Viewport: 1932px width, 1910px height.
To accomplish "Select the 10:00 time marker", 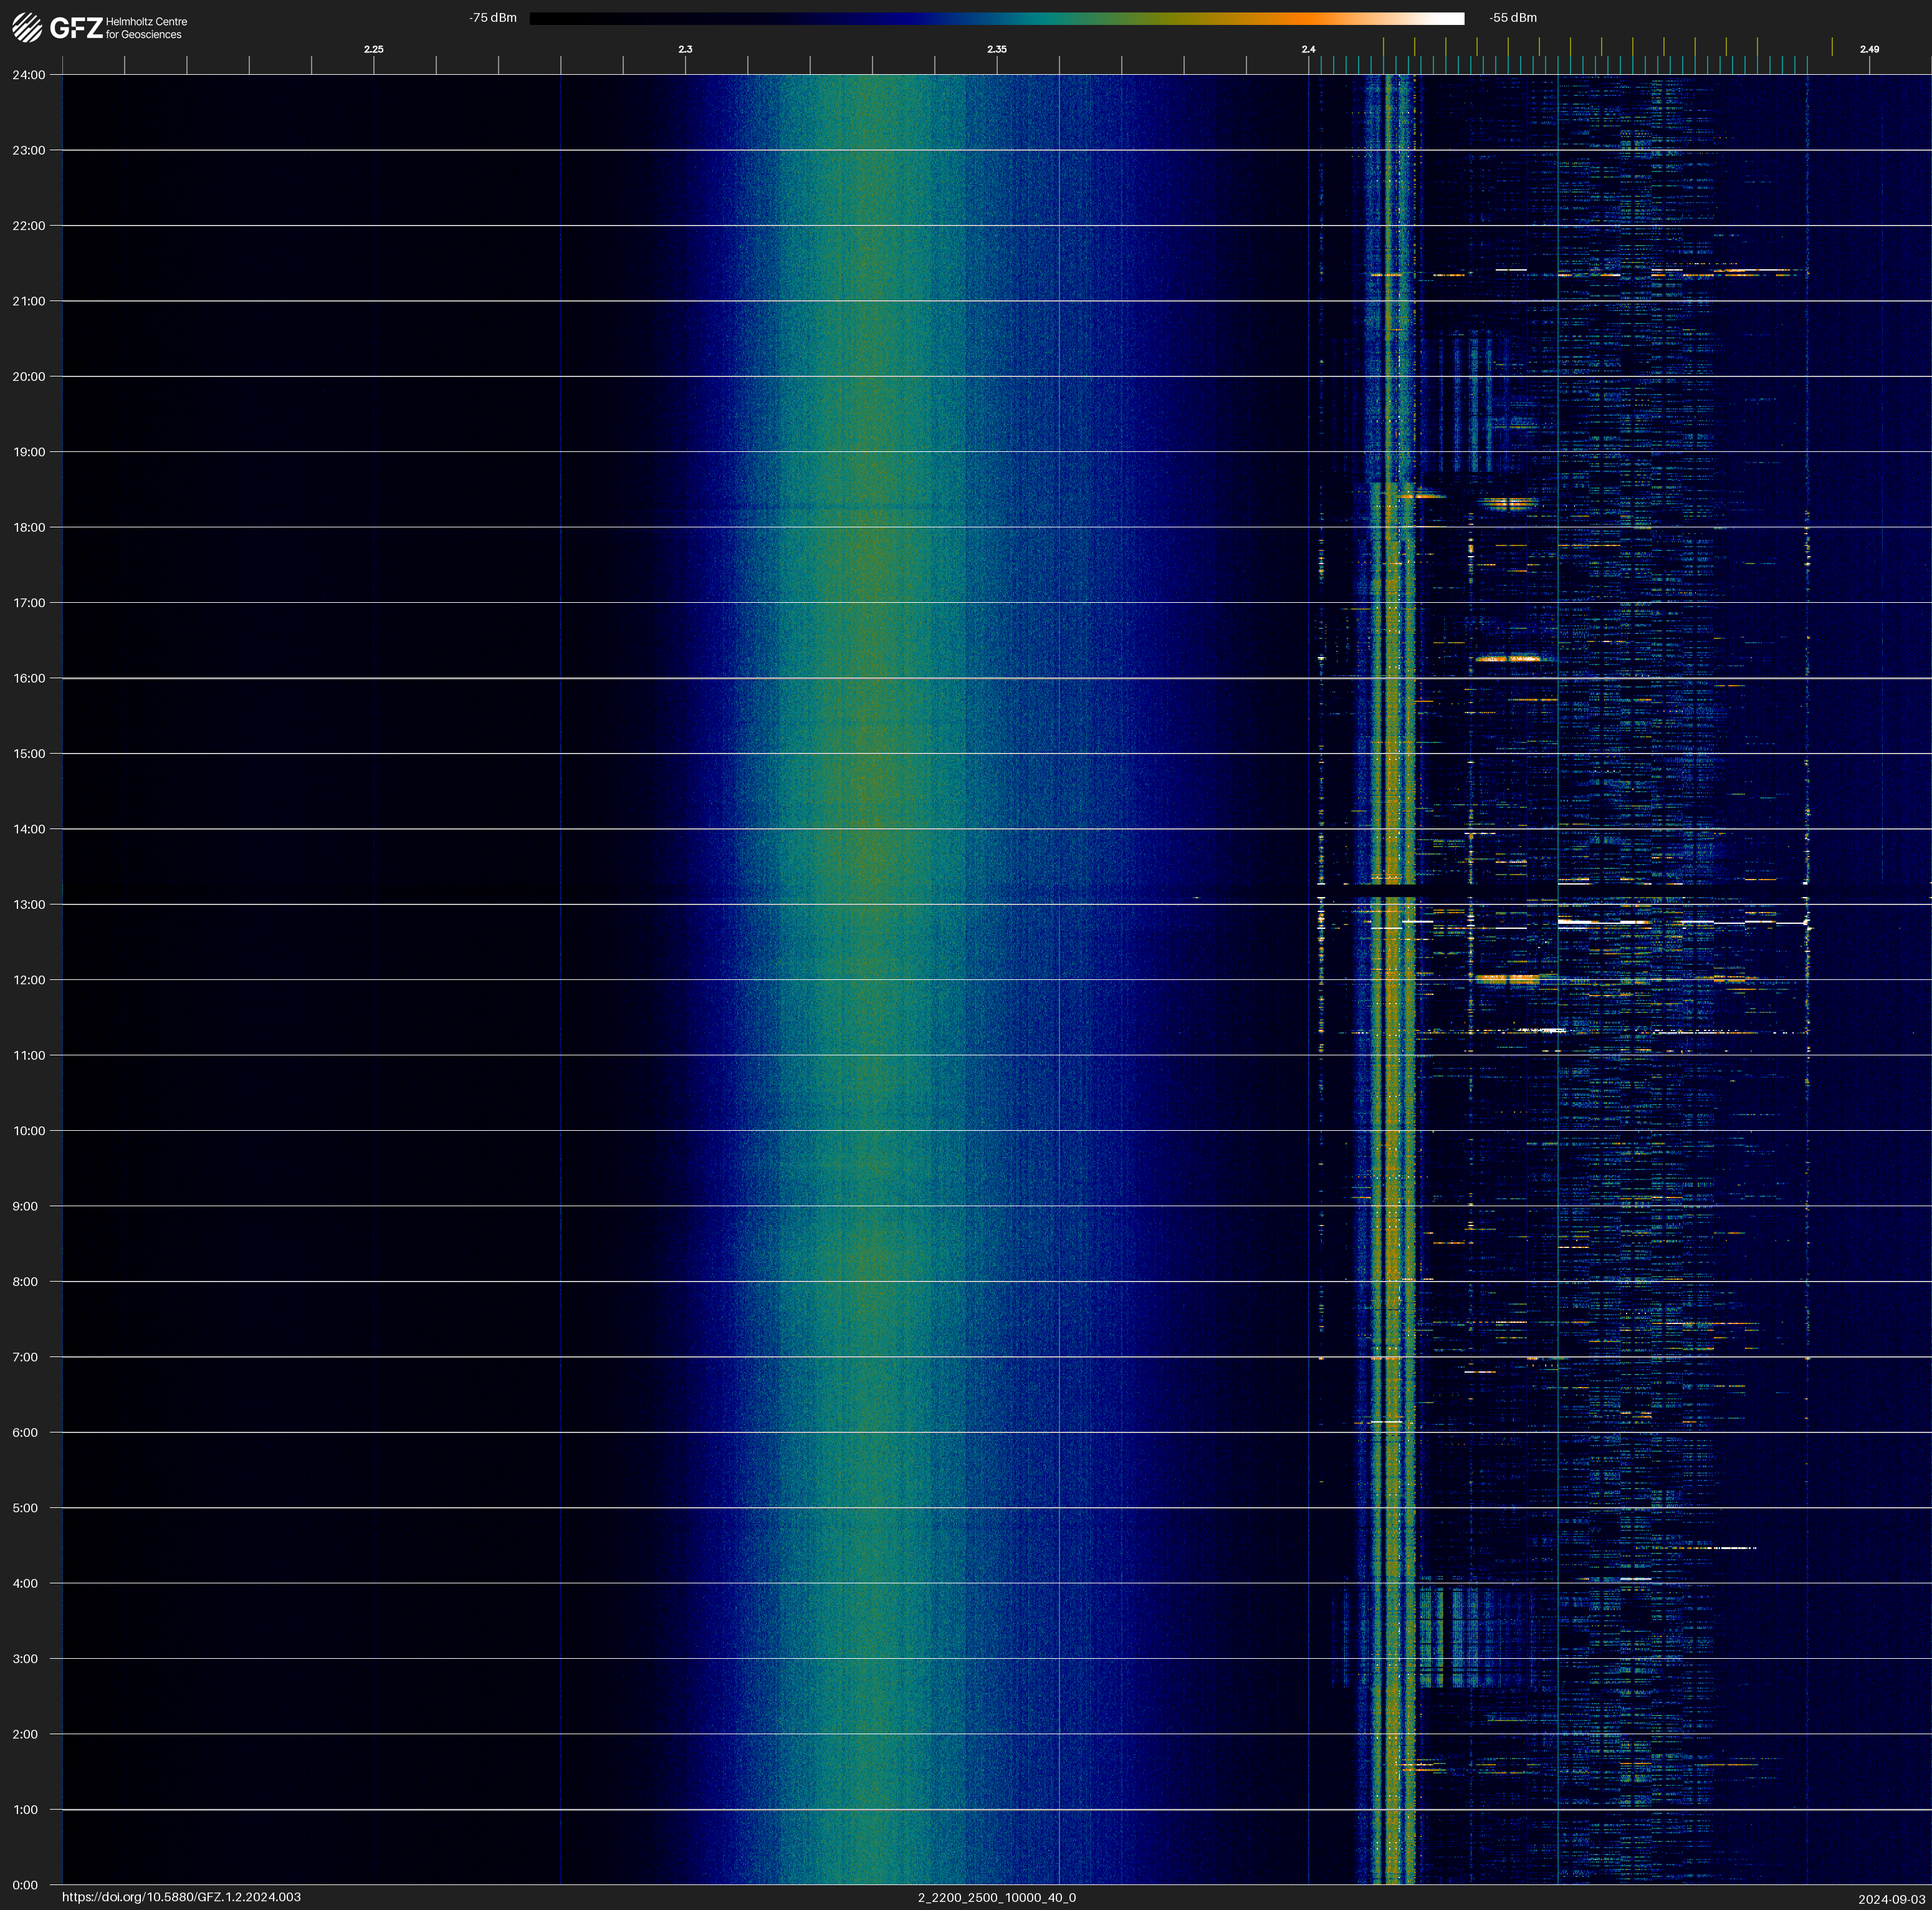I will click(x=28, y=1131).
